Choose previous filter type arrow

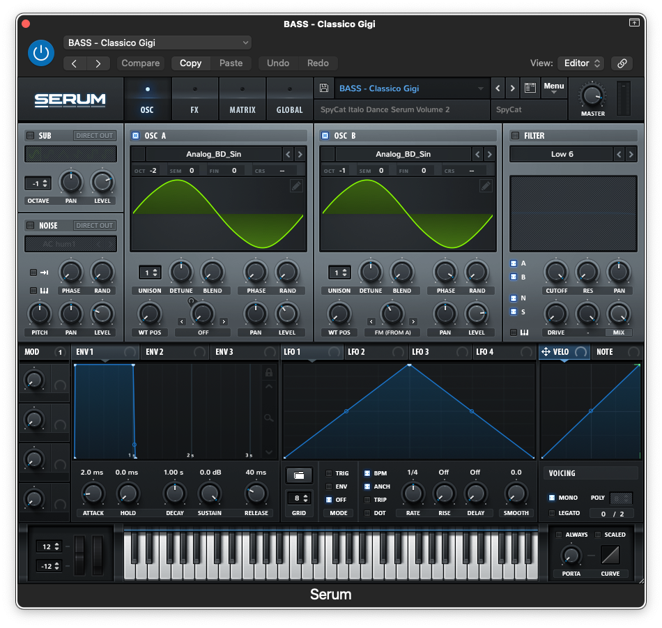[619, 154]
